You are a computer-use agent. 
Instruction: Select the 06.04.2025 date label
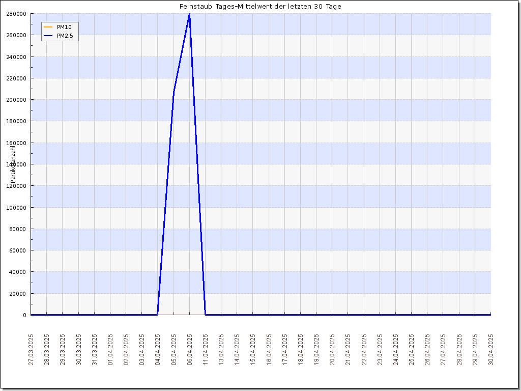tap(189, 350)
